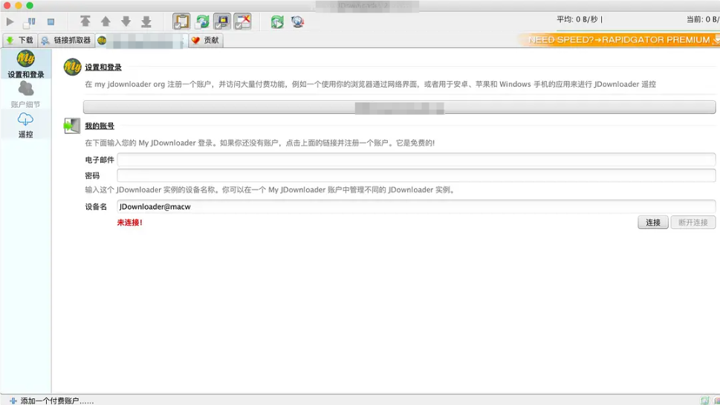This screenshot has height=405, width=720.
Task: Click the My logo beside 设置和登录 heading
Action: point(72,67)
